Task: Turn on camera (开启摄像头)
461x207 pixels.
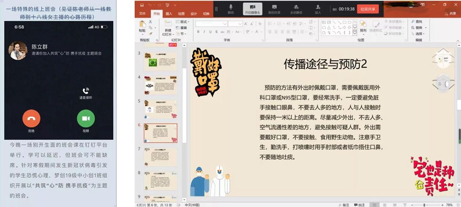Action: coord(252,8)
